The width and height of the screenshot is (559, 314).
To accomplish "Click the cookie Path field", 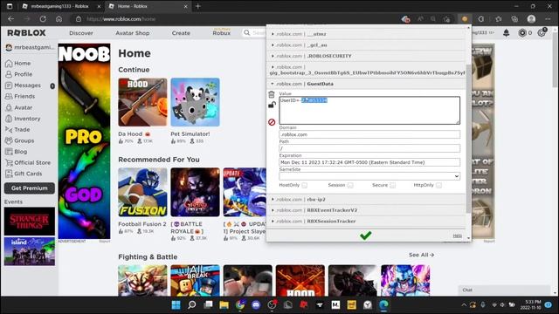I will 369,148.
